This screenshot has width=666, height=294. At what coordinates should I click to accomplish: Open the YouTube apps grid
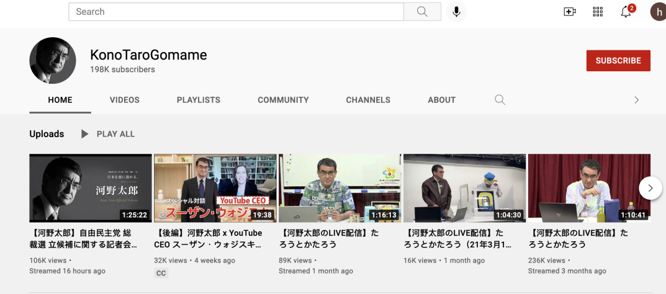pyautogui.click(x=598, y=12)
